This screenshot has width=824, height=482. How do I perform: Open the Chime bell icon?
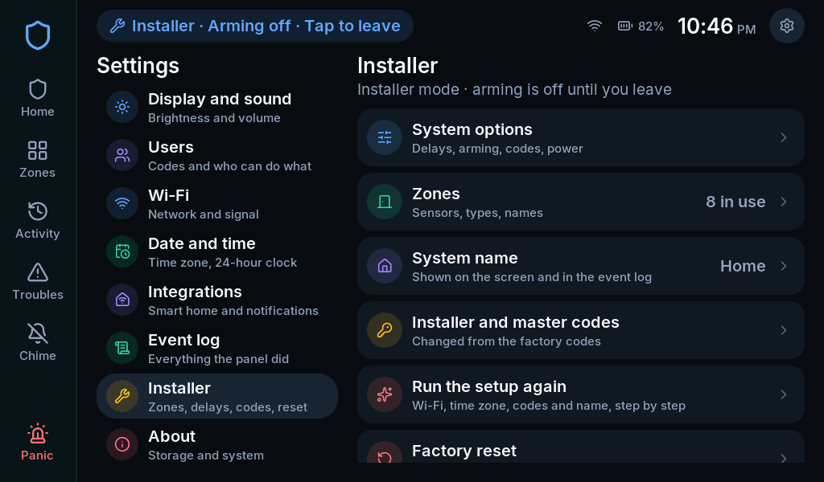pyautogui.click(x=37, y=333)
